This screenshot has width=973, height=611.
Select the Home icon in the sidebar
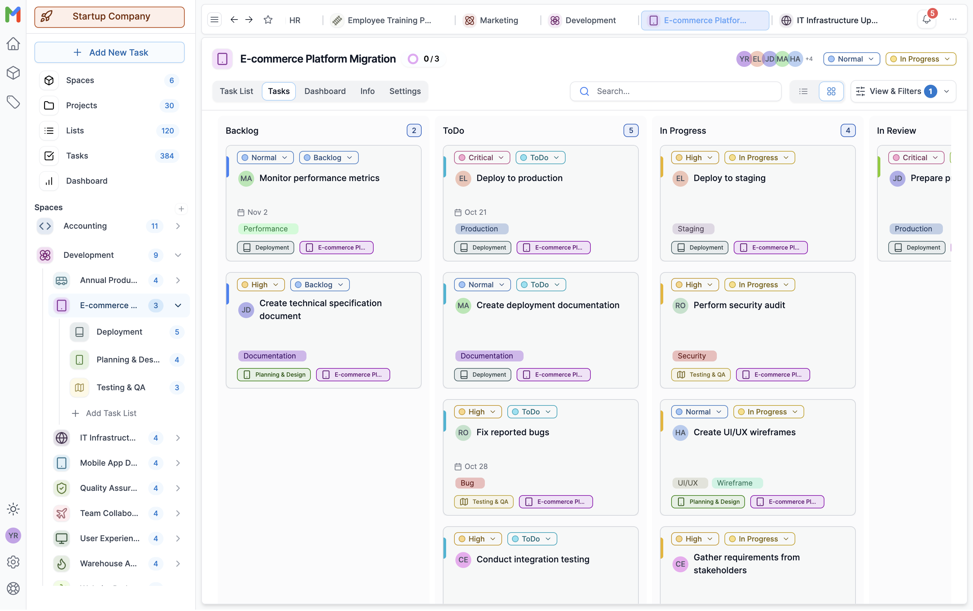pyautogui.click(x=13, y=44)
